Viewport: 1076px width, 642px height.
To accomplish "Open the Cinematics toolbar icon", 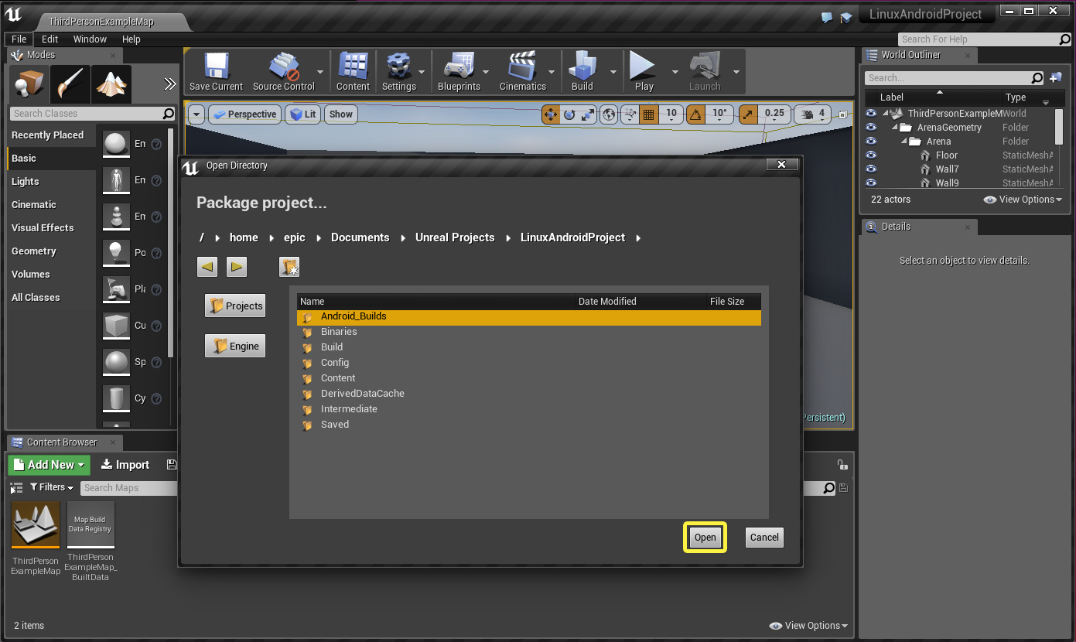I will (522, 71).
